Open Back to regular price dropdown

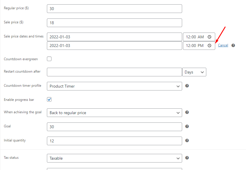click(x=115, y=113)
